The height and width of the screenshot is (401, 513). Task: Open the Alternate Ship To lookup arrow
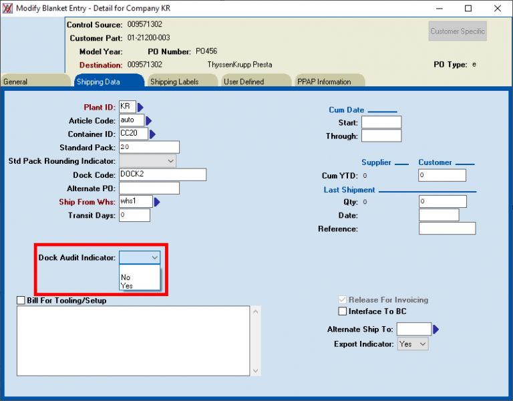point(436,329)
